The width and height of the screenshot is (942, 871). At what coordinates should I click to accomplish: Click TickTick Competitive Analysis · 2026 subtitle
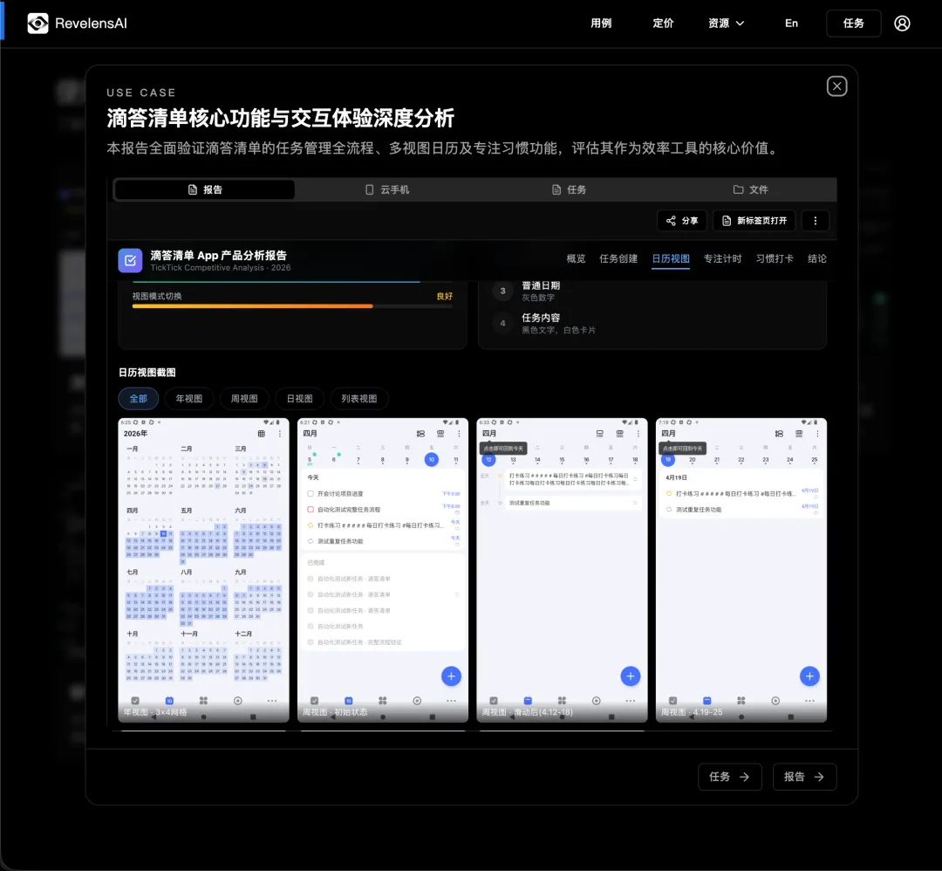(x=221, y=267)
